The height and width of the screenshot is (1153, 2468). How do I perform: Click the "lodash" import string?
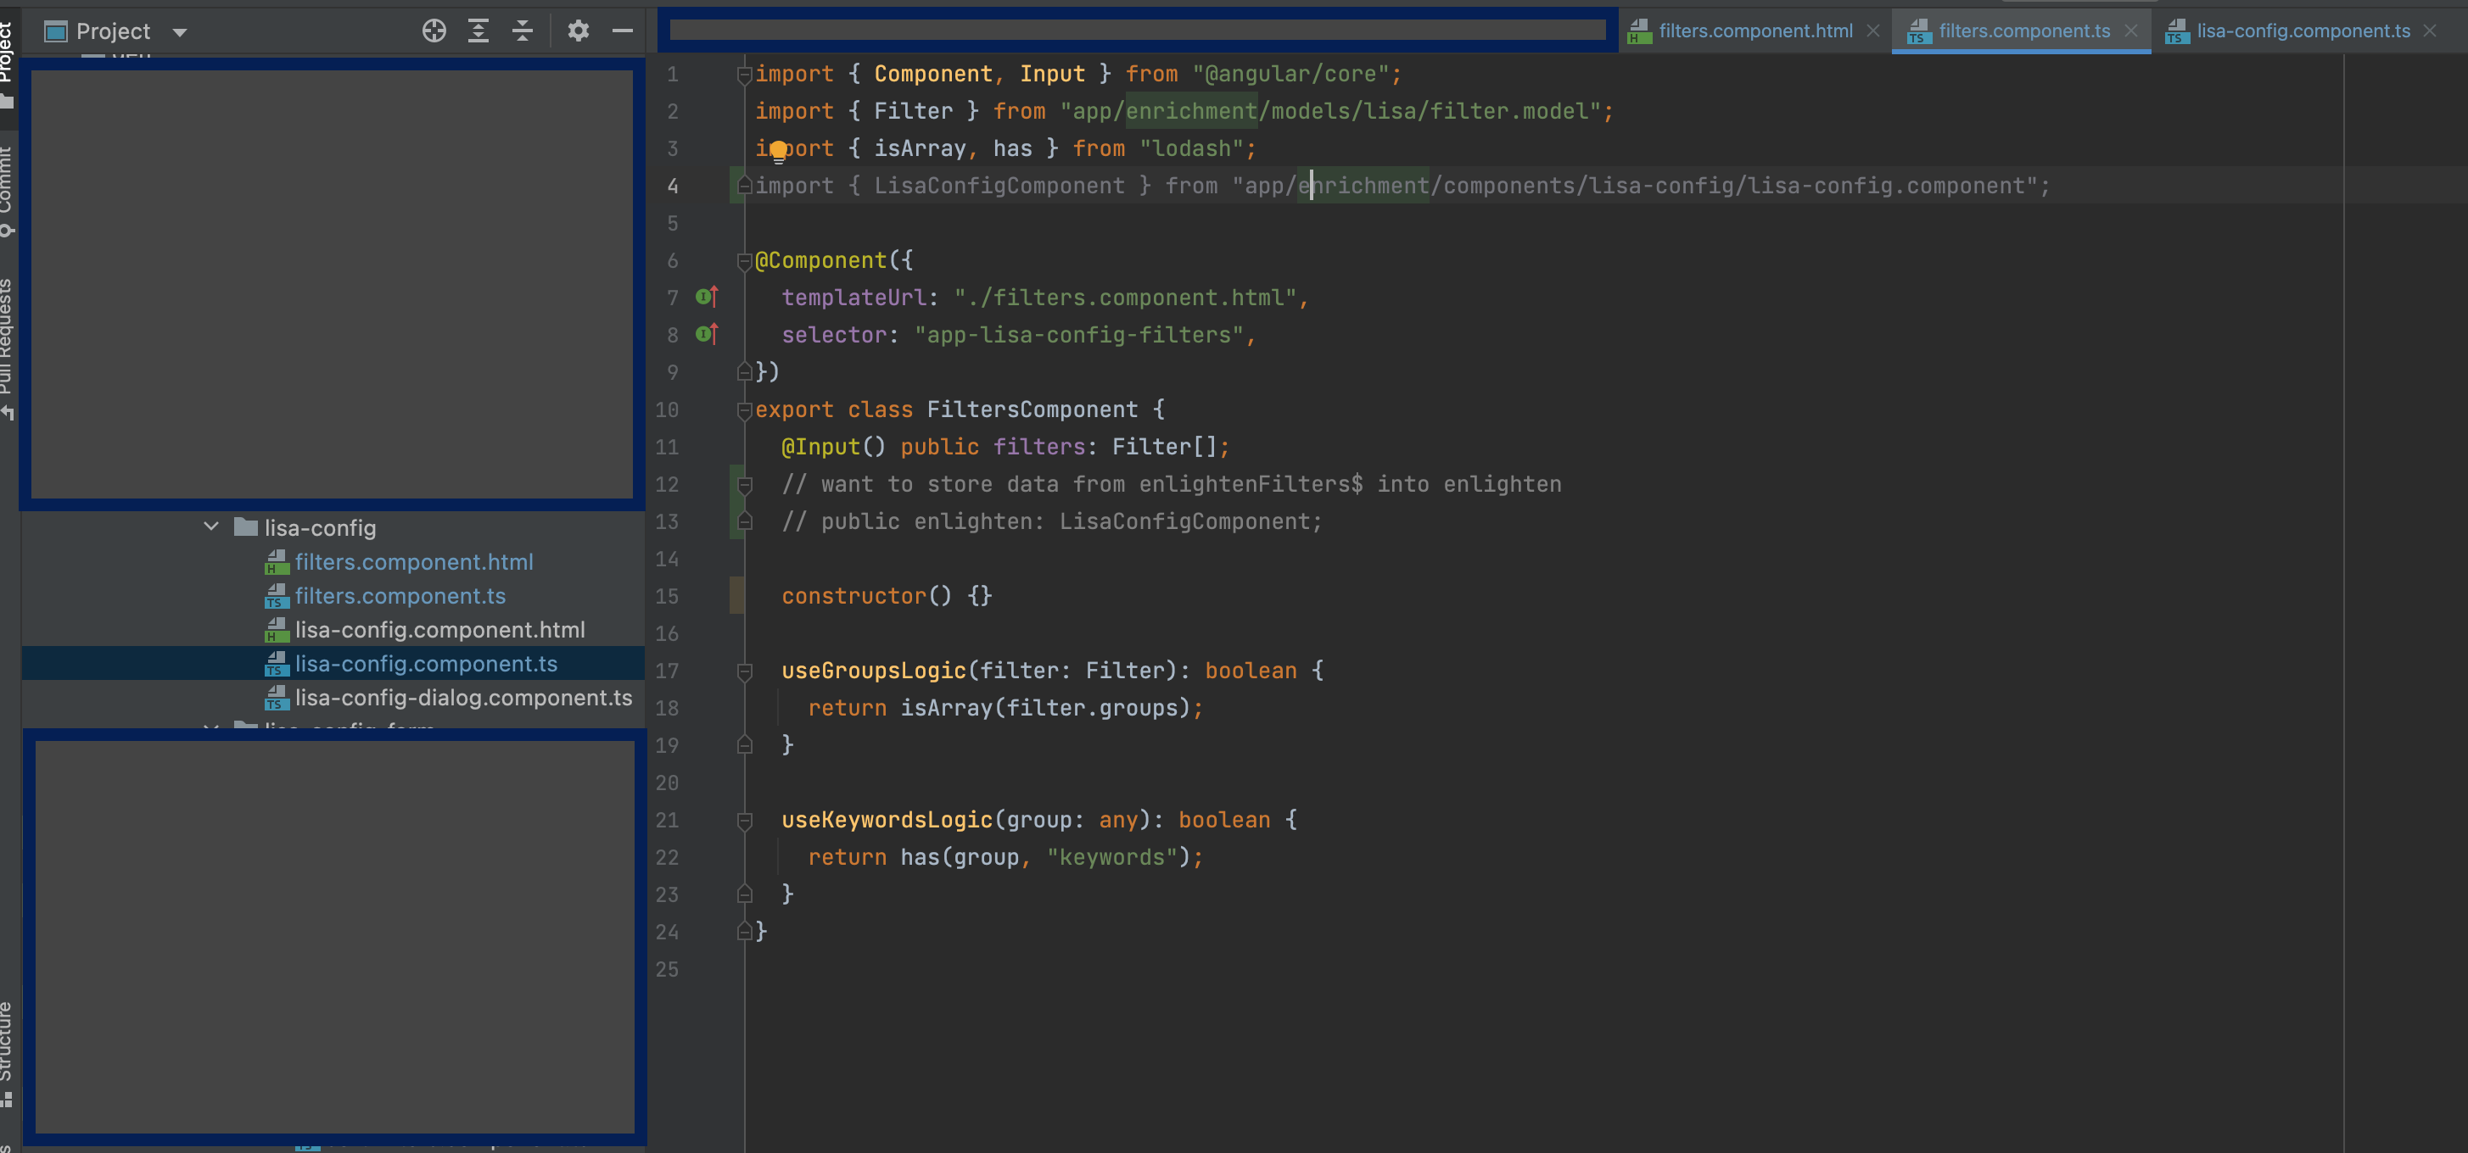point(1191,148)
